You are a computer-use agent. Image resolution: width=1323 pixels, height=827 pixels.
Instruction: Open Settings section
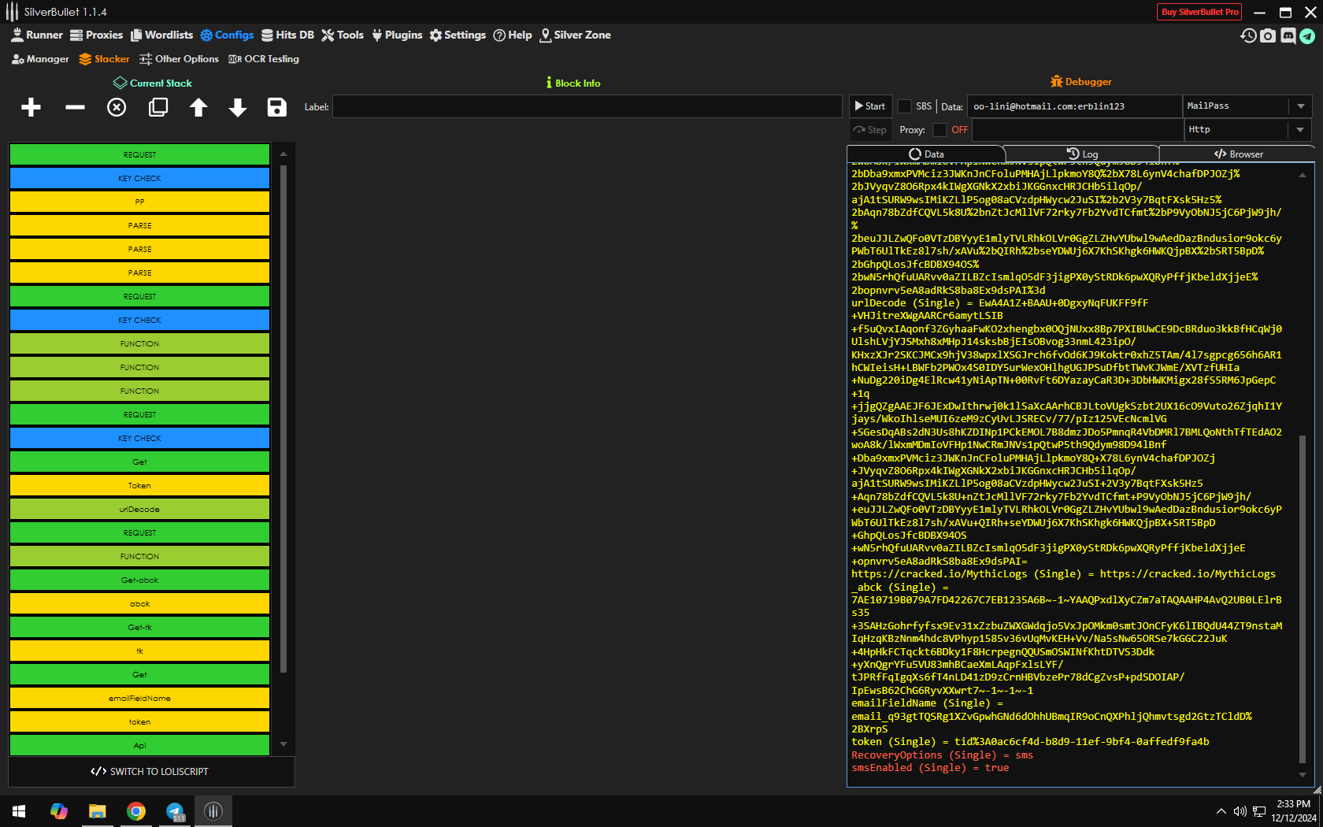tap(458, 35)
